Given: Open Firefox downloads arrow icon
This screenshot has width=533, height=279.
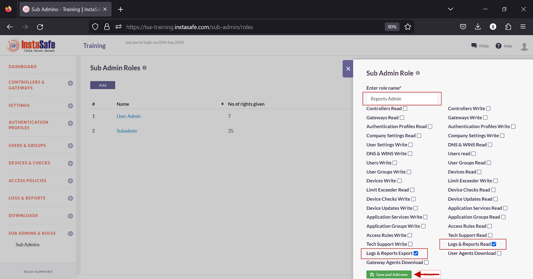Looking at the screenshot, I should (x=478, y=27).
